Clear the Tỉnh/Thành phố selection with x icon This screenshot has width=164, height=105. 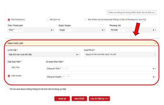coord(51,30)
